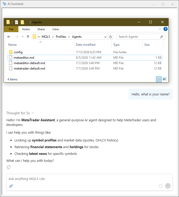This screenshot has height=197, width=179.
Task: Sort by Size column header
Action: pos(147,45)
